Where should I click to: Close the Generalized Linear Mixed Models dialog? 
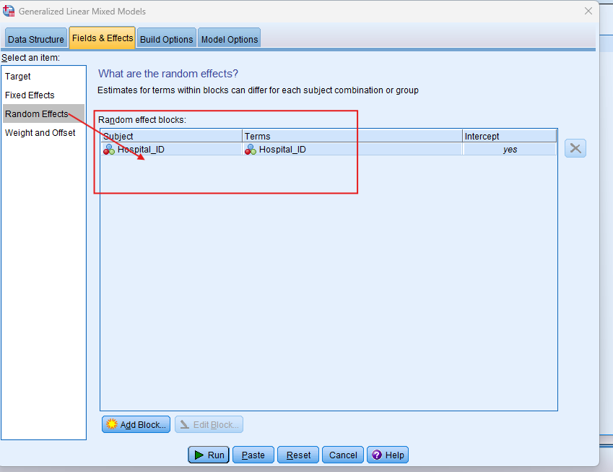[588, 11]
